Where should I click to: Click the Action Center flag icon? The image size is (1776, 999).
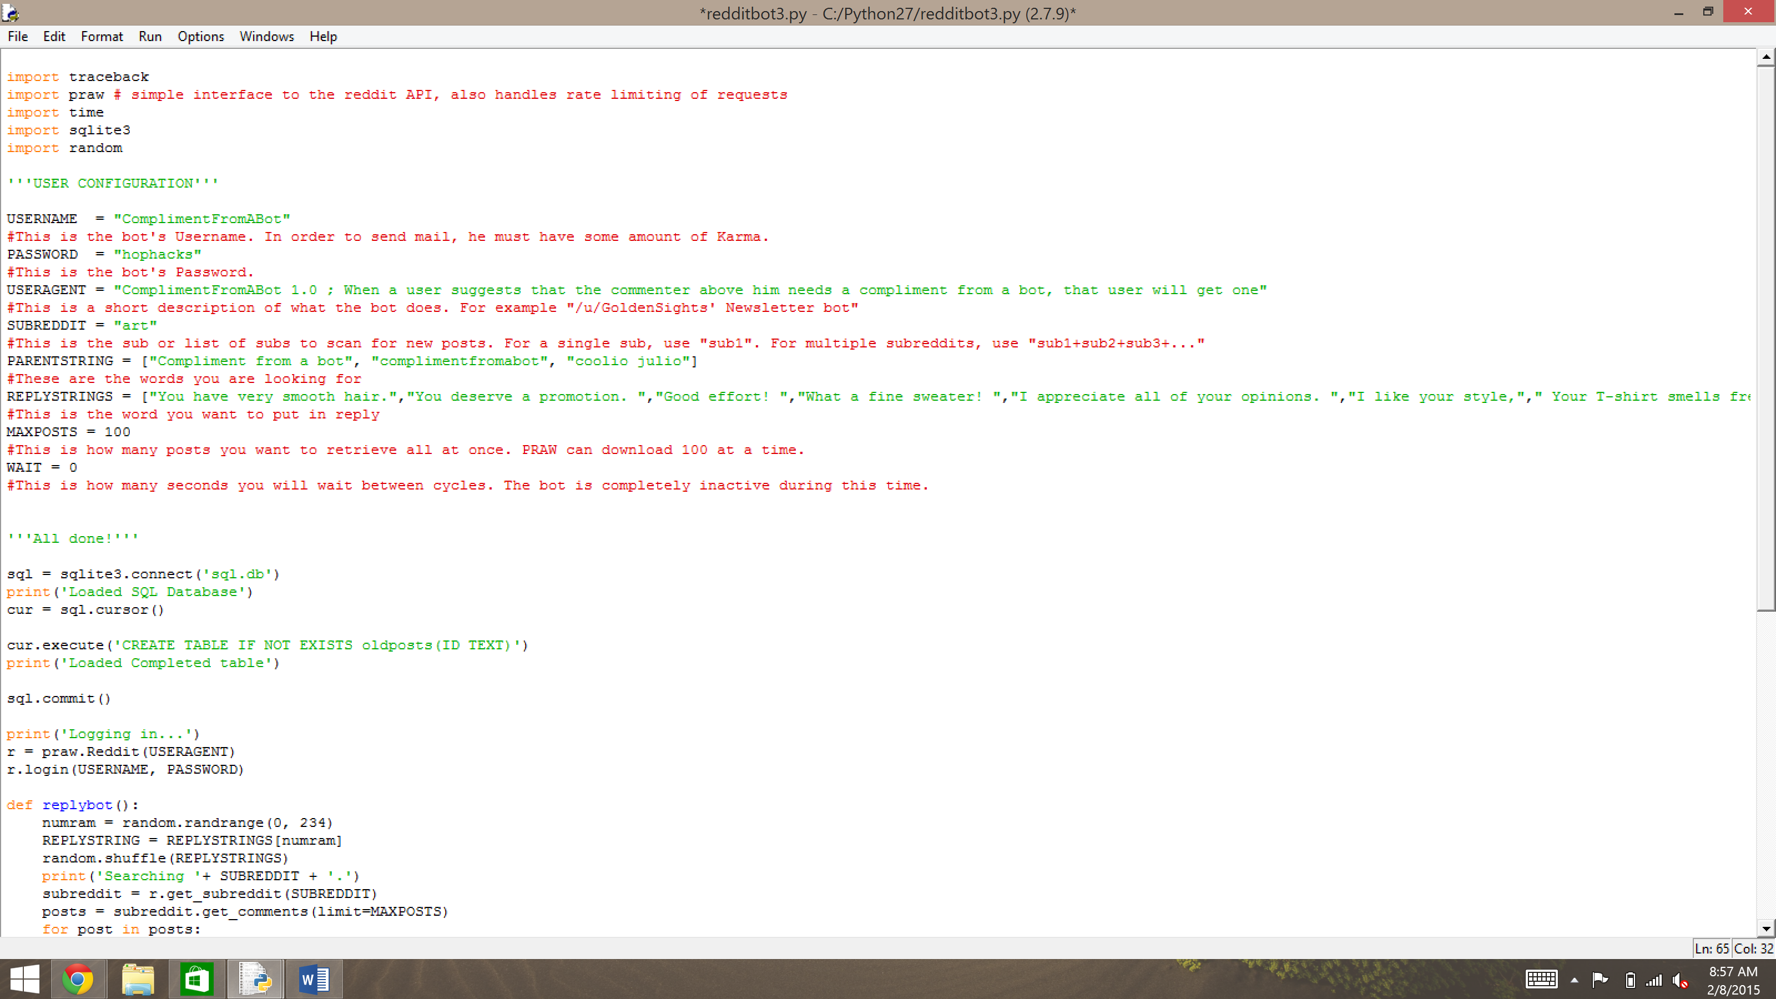click(1600, 980)
